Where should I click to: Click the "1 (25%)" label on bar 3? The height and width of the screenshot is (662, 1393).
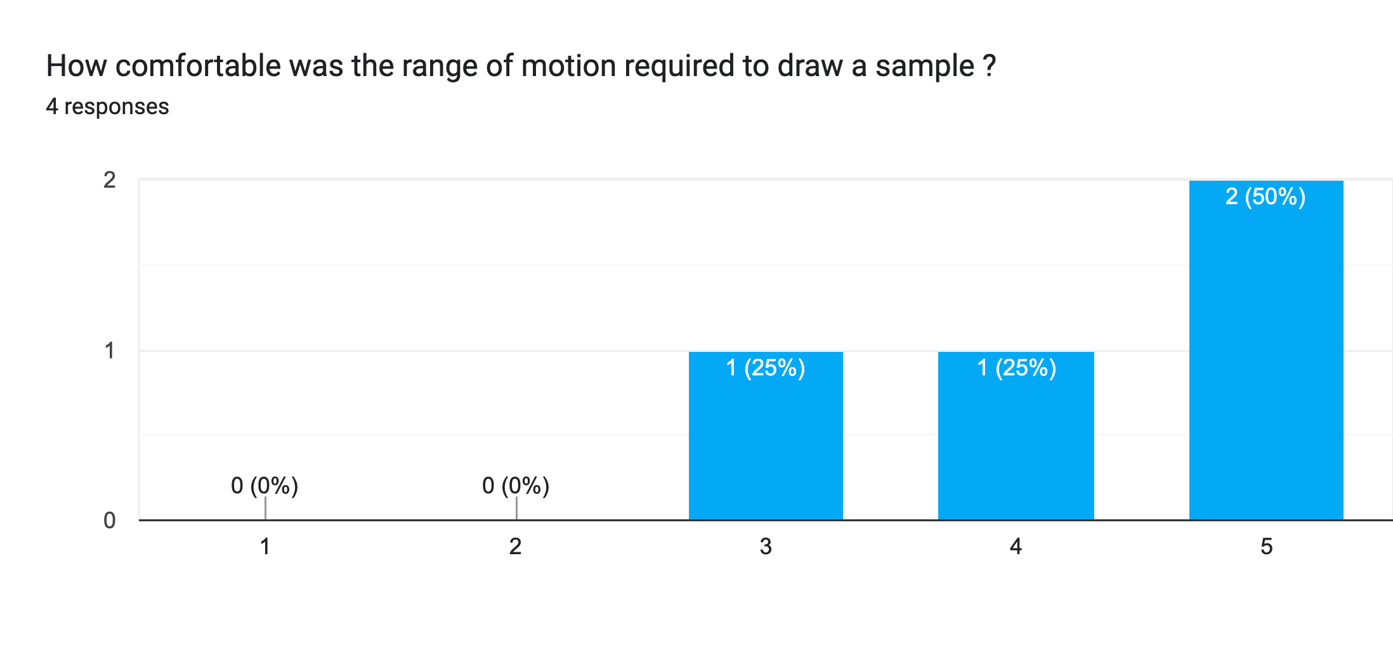766,368
